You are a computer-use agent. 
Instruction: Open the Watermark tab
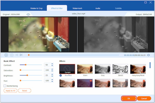[x=77, y=8]
